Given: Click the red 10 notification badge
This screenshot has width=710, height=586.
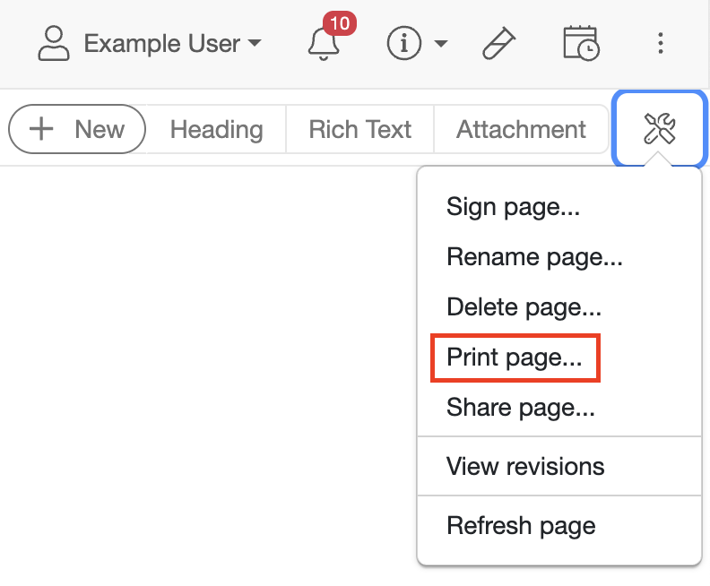Looking at the screenshot, I should click(x=340, y=23).
